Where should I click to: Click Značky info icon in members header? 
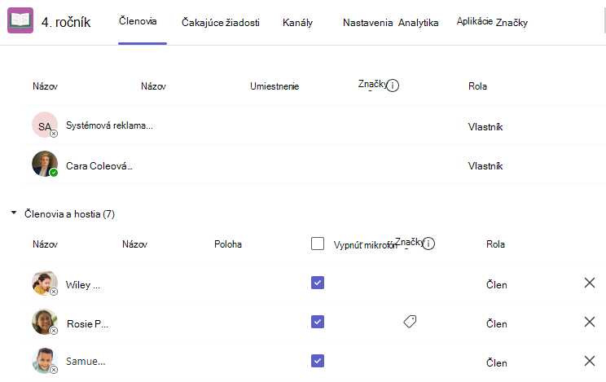pyautogui.click(x=428, y=244)
